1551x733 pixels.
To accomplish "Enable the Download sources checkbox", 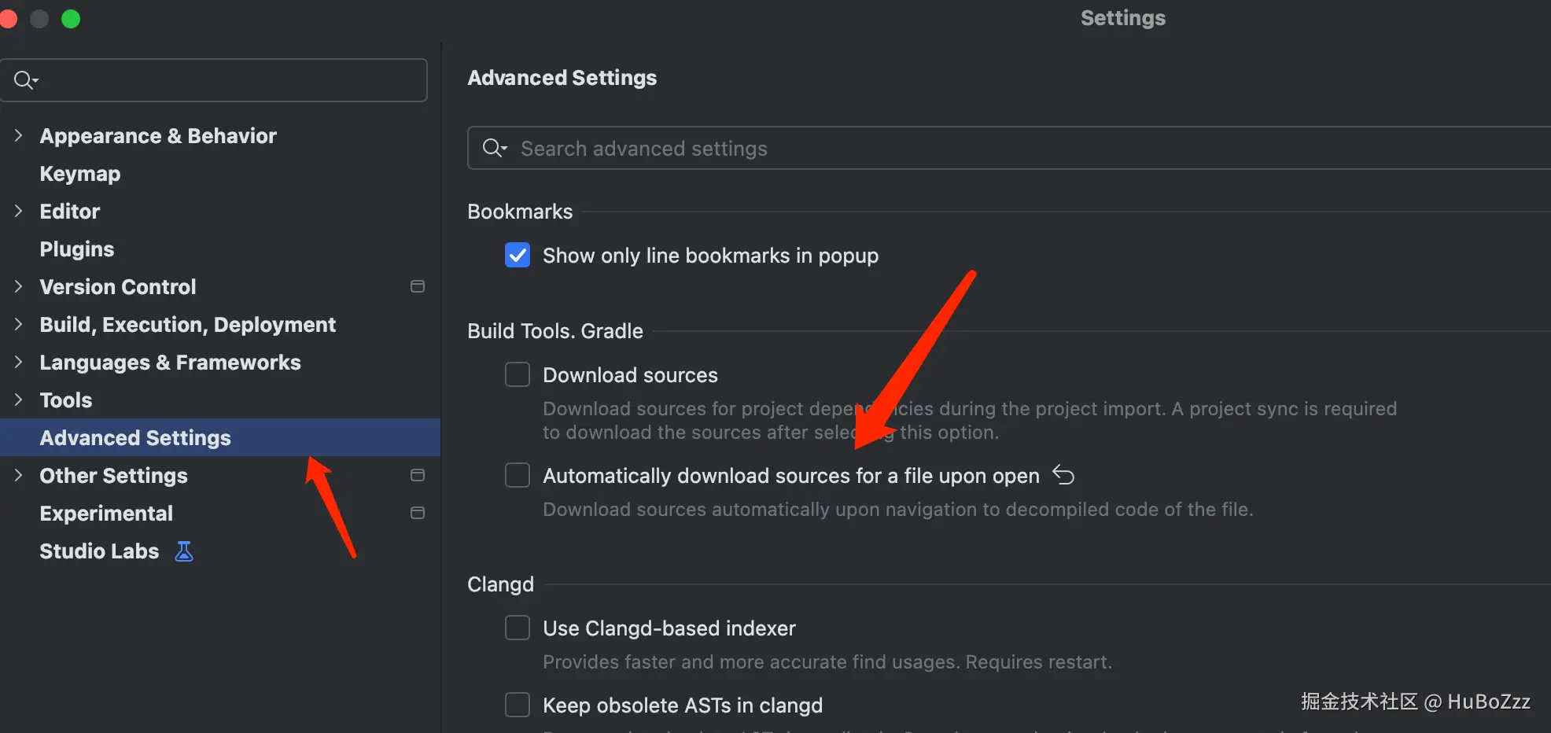I will [518, 374].
